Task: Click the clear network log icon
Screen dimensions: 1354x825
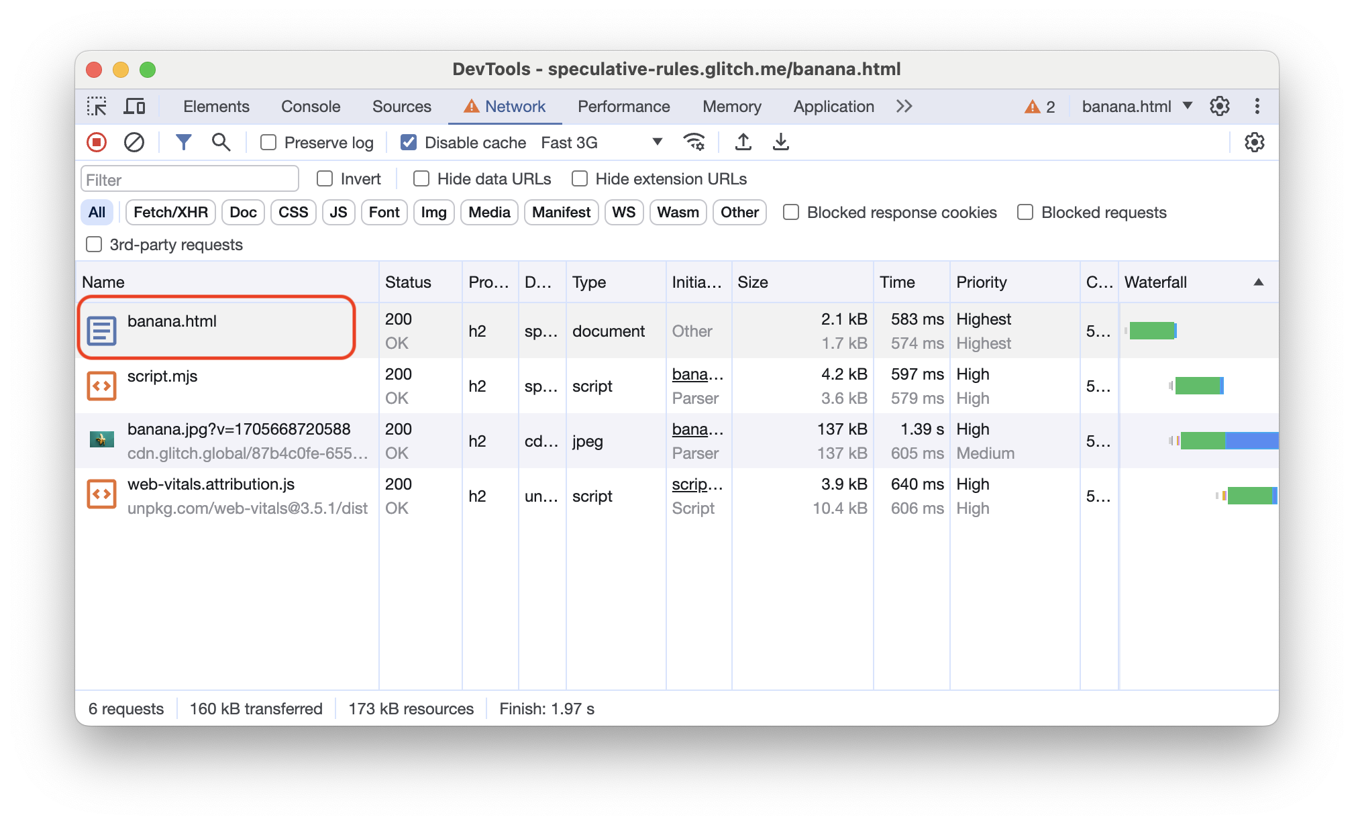Action: click(x=134, y=143)
